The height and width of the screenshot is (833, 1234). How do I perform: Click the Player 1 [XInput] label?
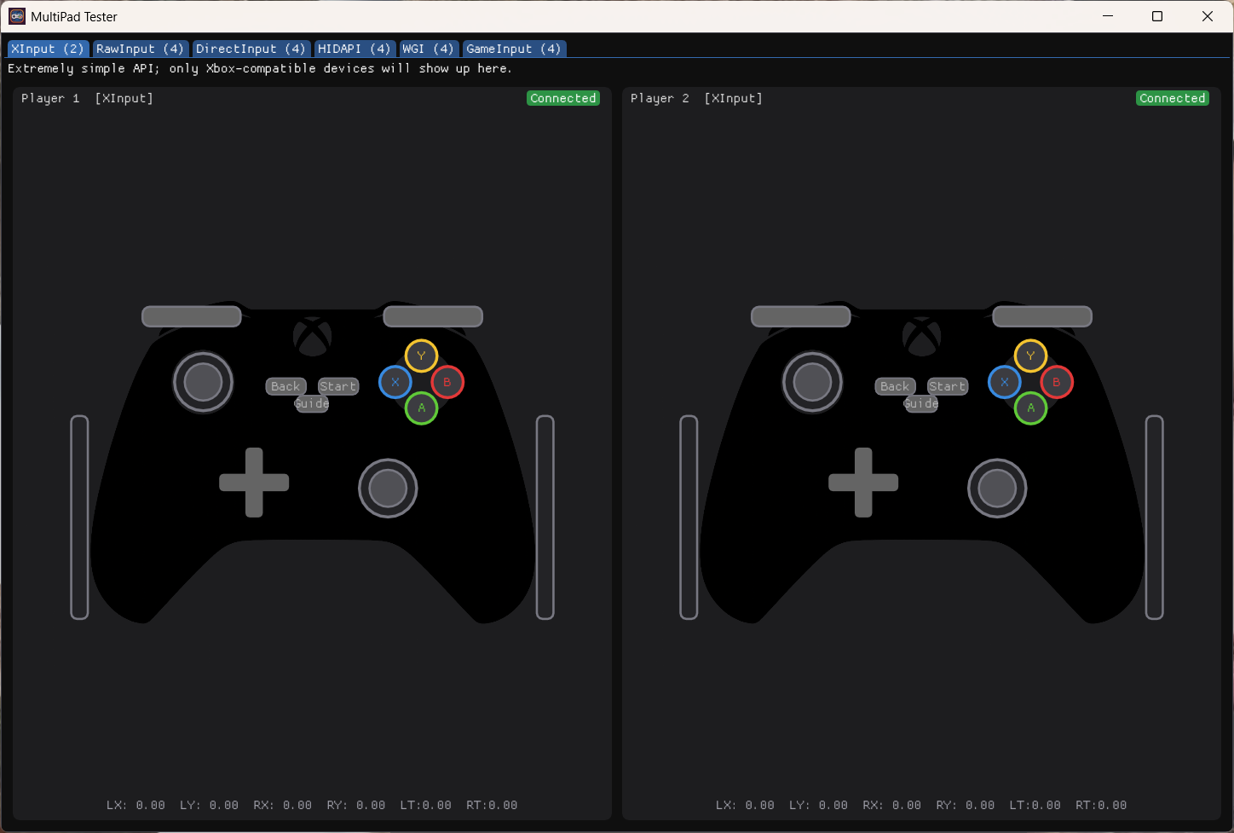(88, 98)
